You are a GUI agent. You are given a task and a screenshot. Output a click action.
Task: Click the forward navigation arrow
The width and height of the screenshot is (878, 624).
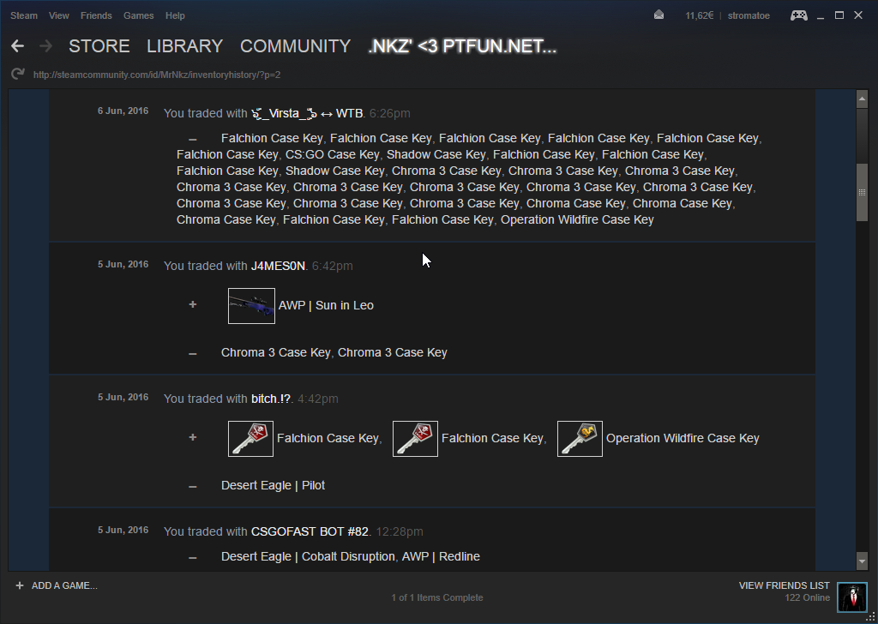coord(45,46)
